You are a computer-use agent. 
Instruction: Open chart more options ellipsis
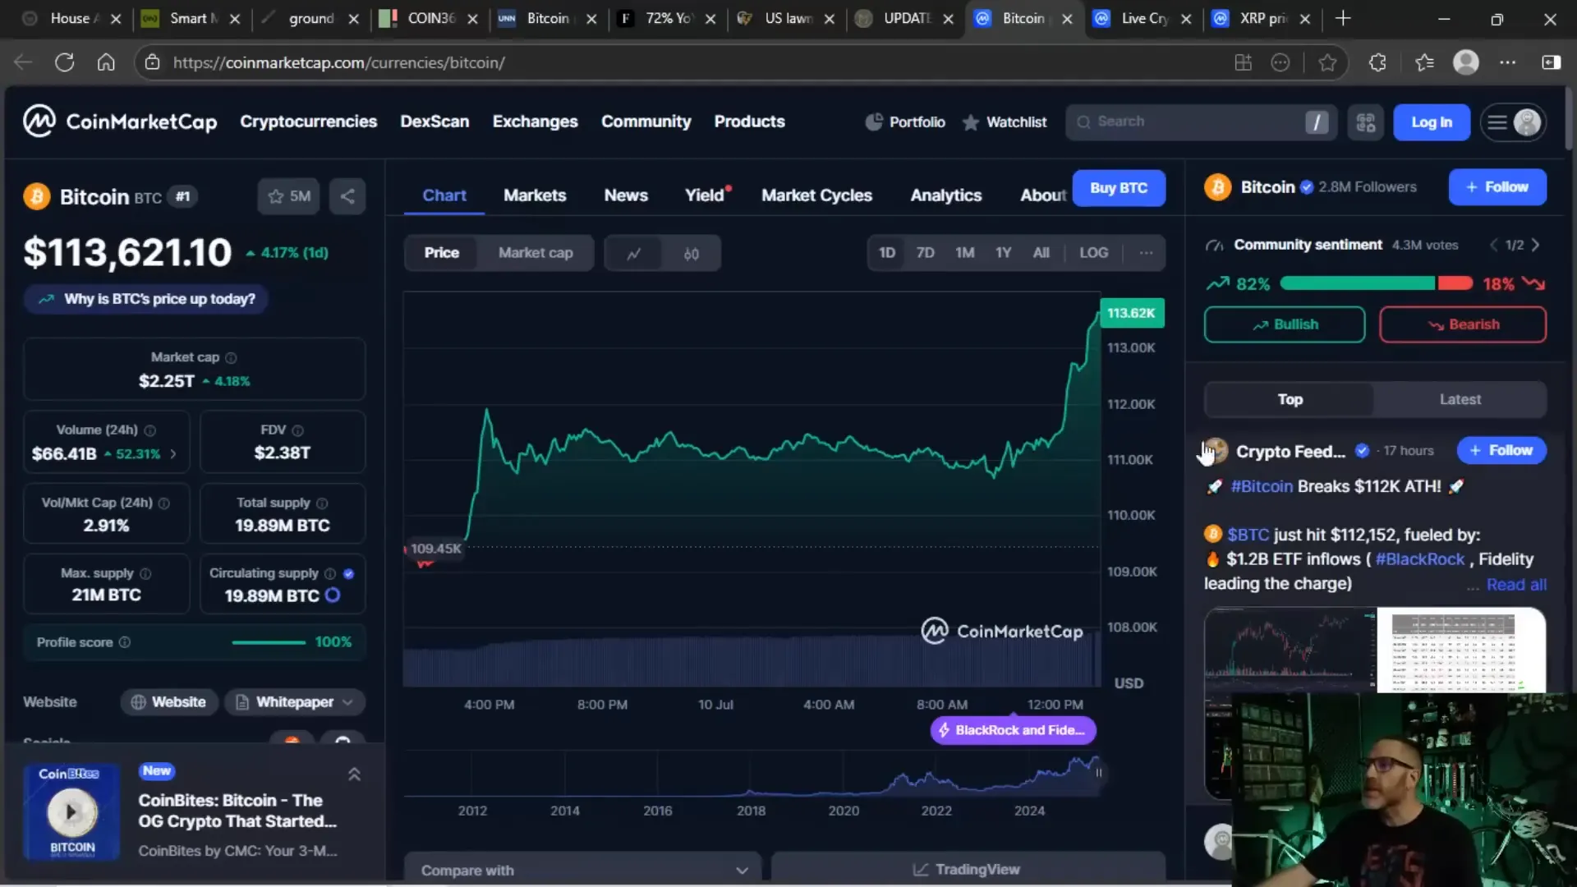tap(1146, 253)
